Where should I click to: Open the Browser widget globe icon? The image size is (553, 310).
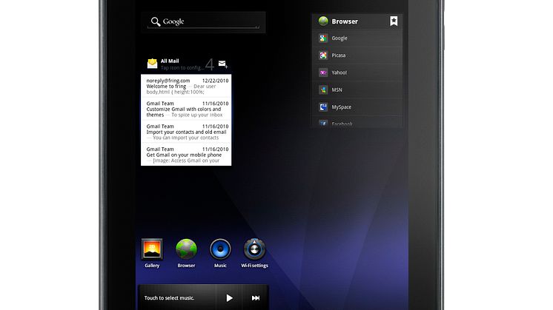323,21
